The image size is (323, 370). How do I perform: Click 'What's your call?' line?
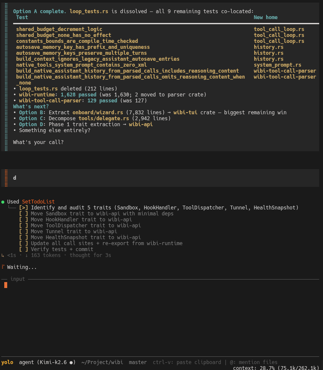pyautogui.click(x=38, y=142)
